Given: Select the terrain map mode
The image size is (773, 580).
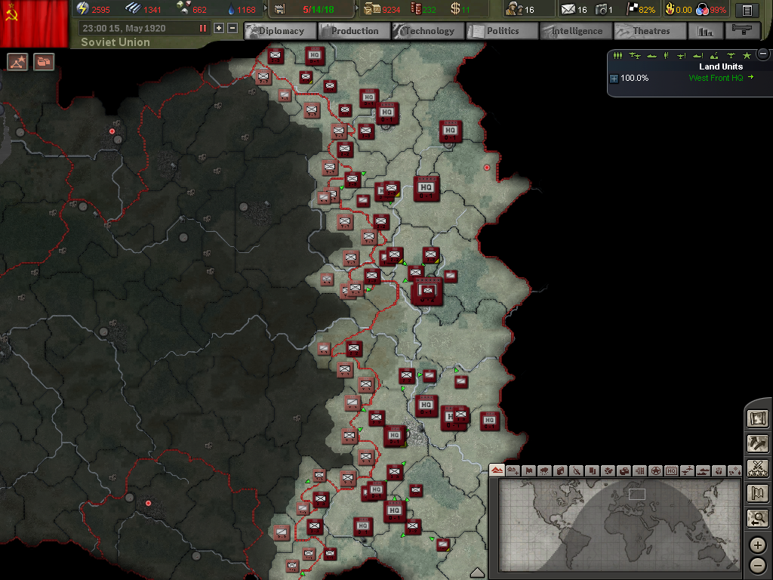Looking at the screenshot, I should tap(497, 470).
